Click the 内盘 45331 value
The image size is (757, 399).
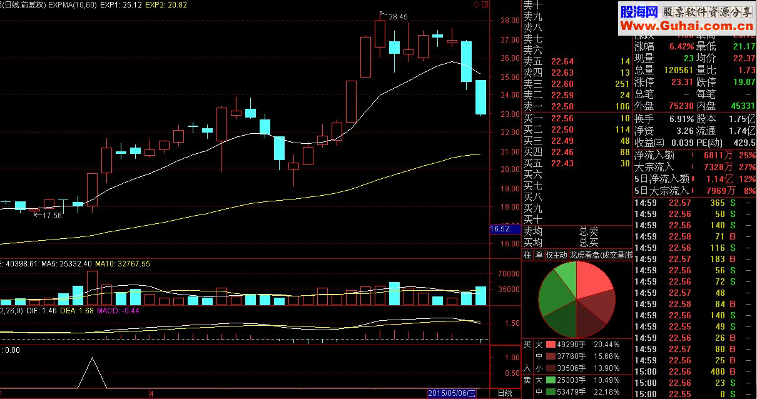[742, 106]
